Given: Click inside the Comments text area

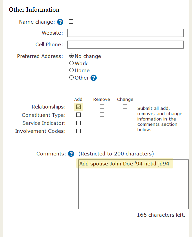Looking at the screenshot, I should coord(133,184).
